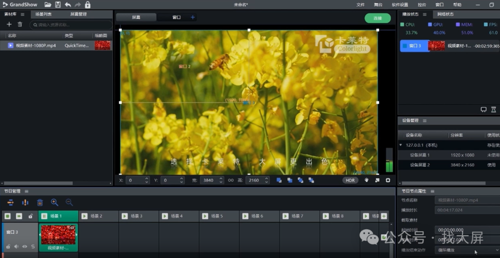Delete timeline item with trash icon
The width and height of the screenshot is (500, 258).
(x=40, y=202)
